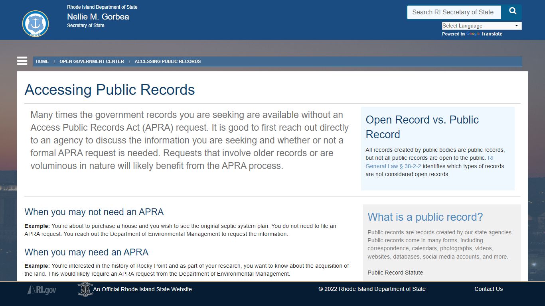Click the When you may not need an APRA heading
The width and height of the screenshot is (545, 306).
point(94,212)
